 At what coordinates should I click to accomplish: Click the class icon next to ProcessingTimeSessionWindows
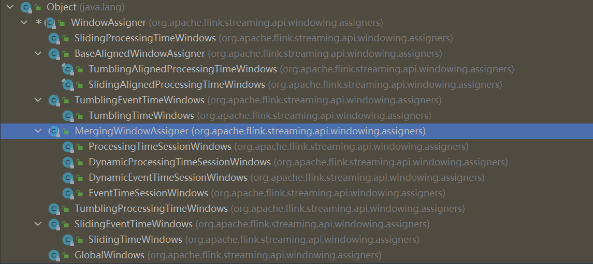click(67, 147)
